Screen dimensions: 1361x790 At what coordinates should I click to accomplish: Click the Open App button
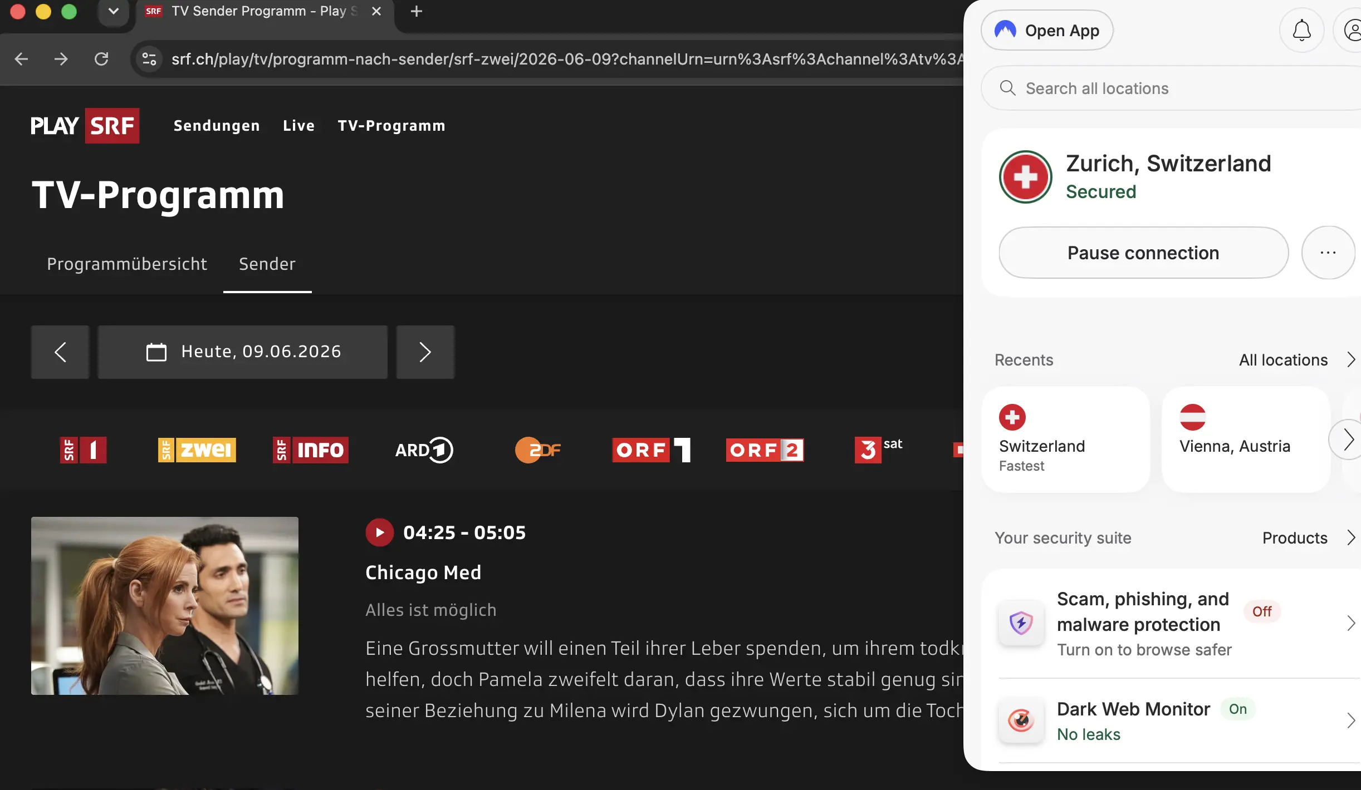click(x=1047, y=30)
